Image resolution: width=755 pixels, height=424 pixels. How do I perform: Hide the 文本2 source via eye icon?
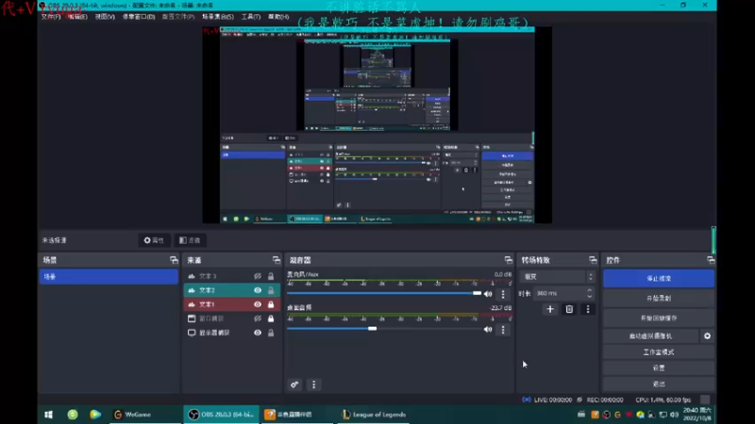click(x=258, y=290)
